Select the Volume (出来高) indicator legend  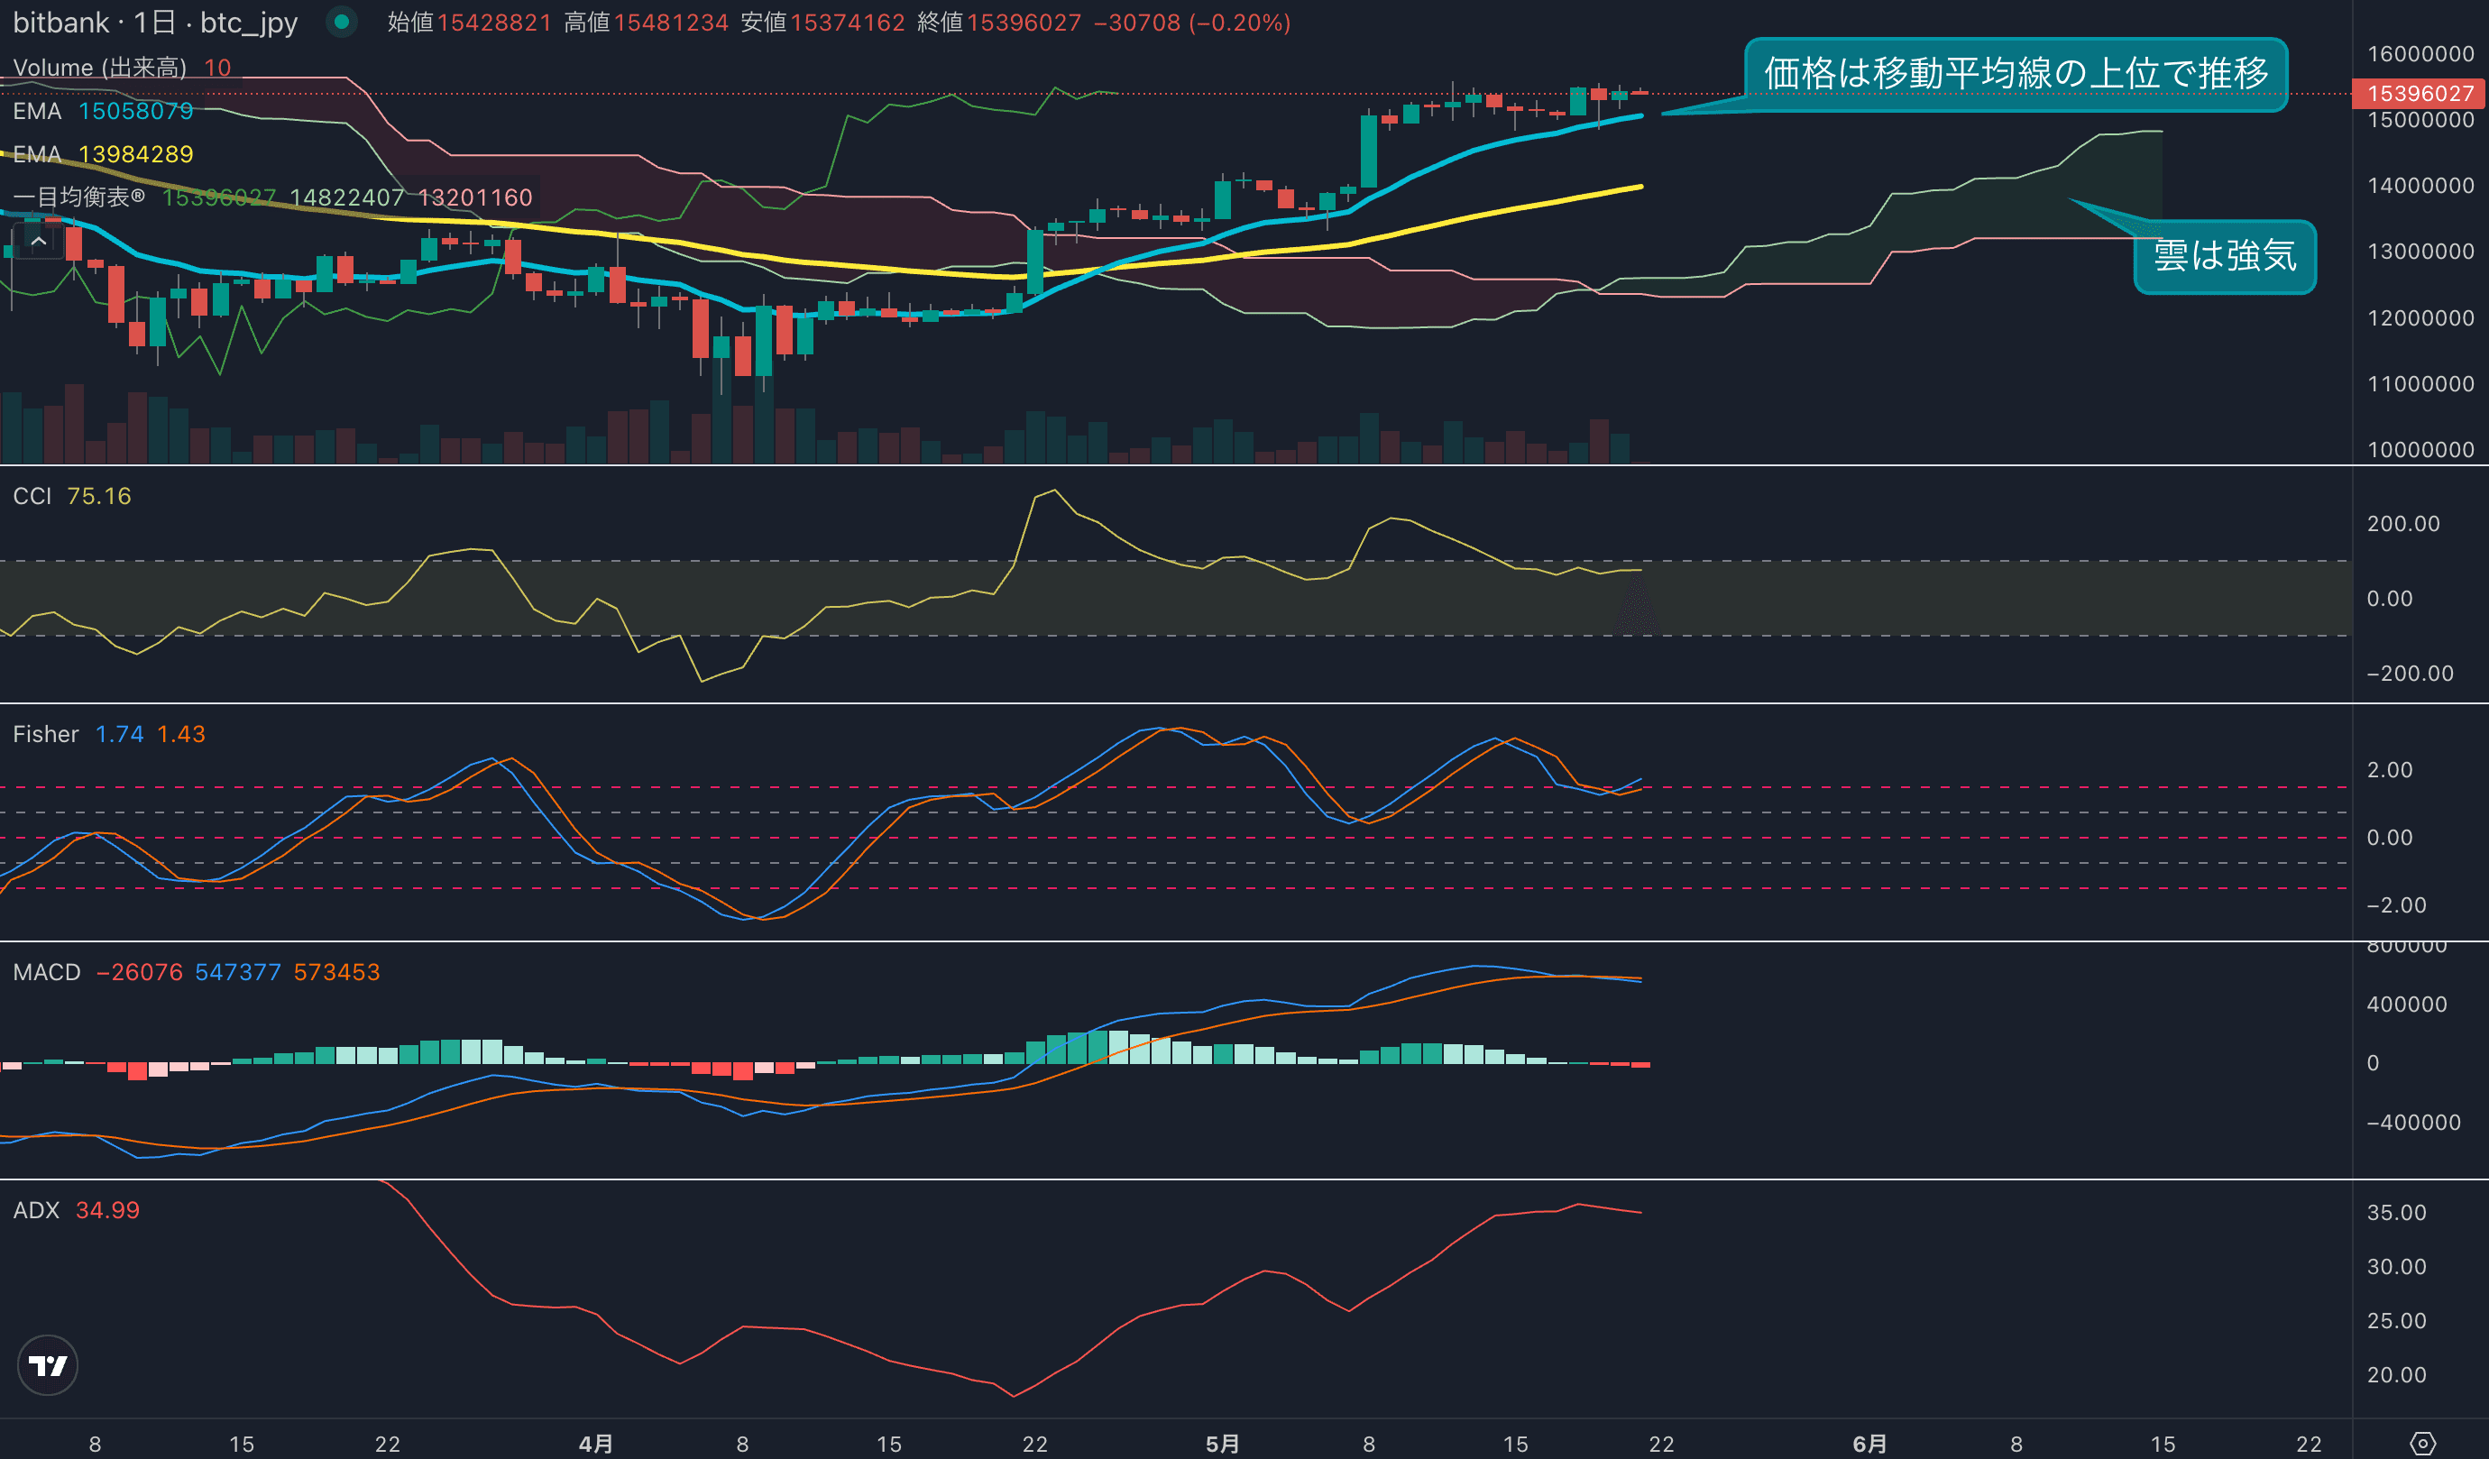click(100, 67)
